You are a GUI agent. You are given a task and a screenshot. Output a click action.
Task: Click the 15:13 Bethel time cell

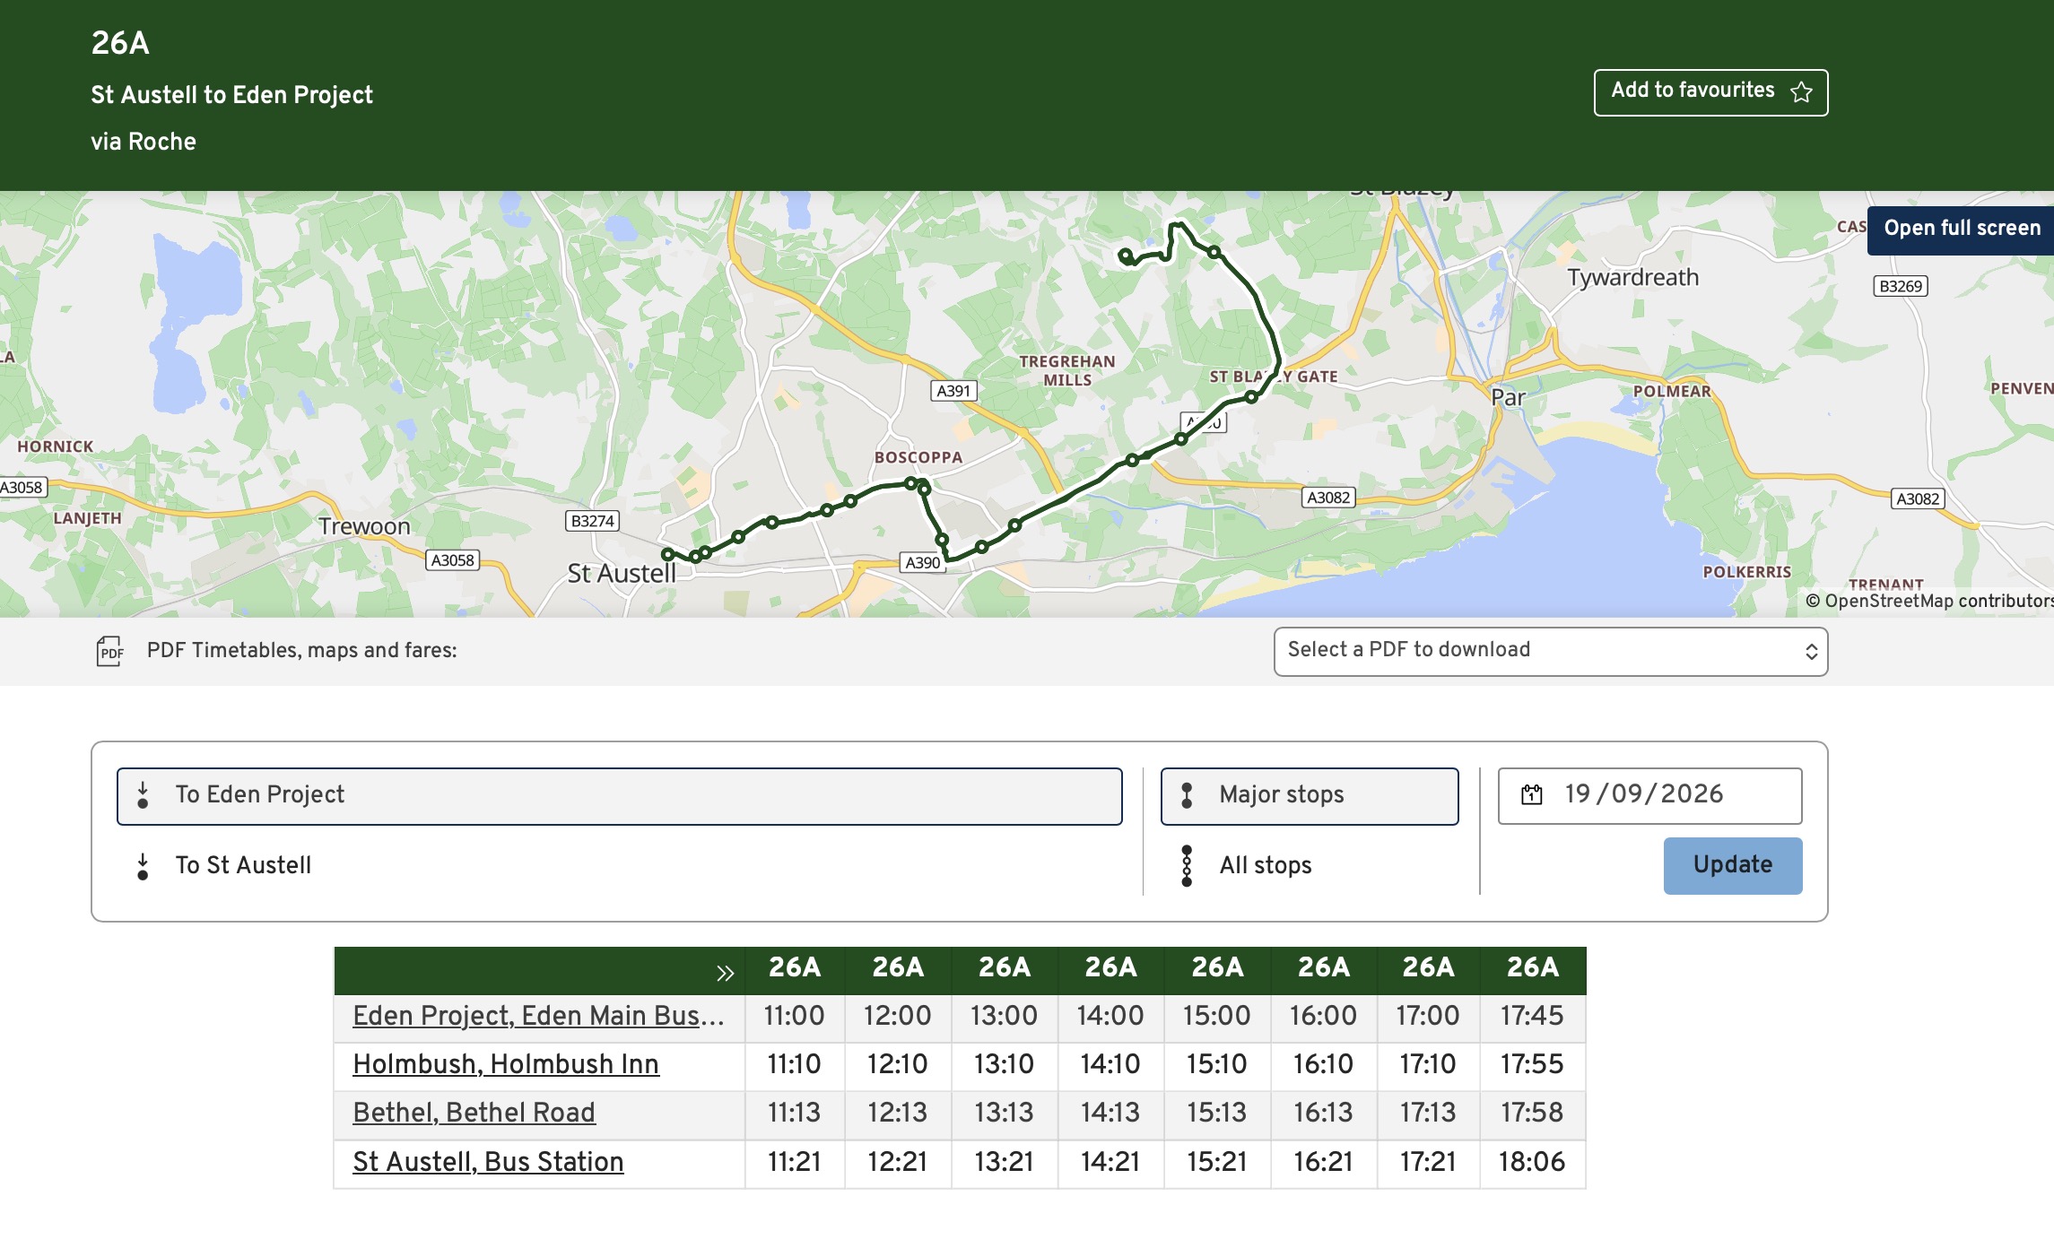[1216, 1113]
